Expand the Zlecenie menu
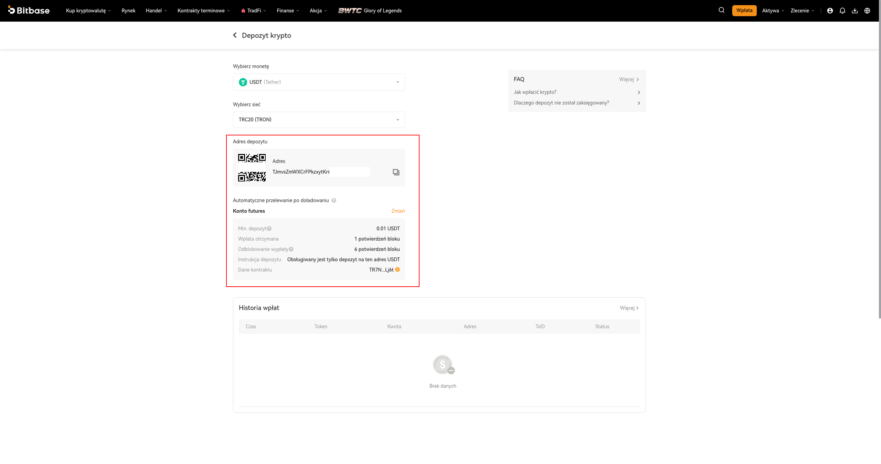This screenshot has height=464, width=881. tap(803, 11)
